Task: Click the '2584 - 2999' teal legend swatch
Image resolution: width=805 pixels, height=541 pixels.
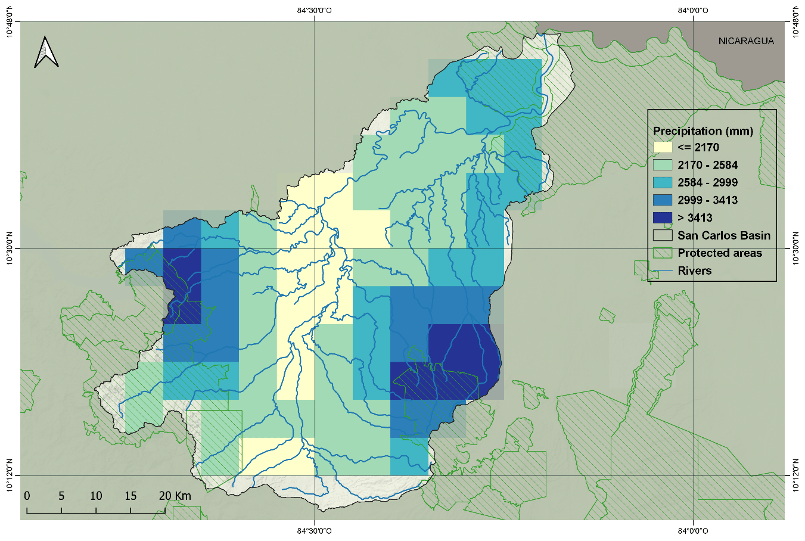Action: coord(663,182)
